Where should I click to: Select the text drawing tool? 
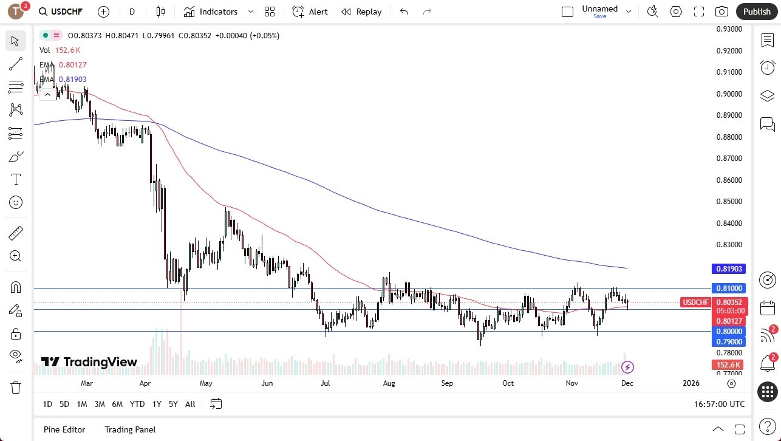(x=16, y=179)
